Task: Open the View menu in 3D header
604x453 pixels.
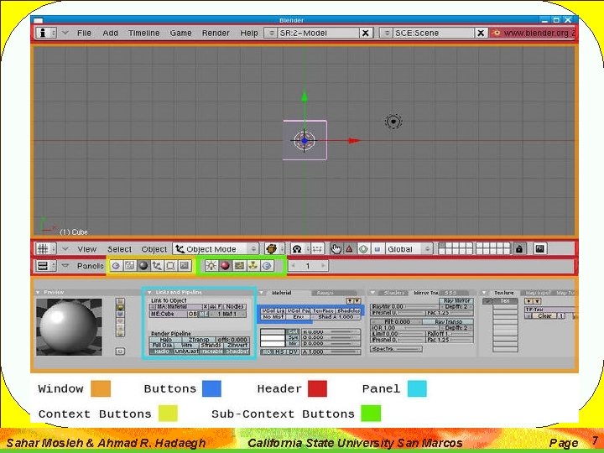Action: pyautogui.click(x=86, y=249)
